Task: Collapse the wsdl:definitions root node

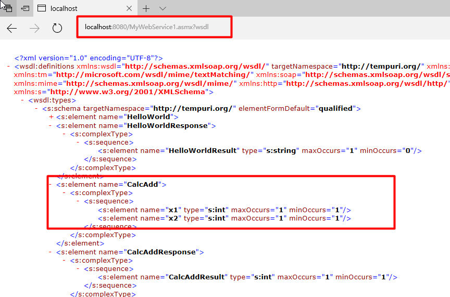Action: pyautogui.click(x=9, y=67)
